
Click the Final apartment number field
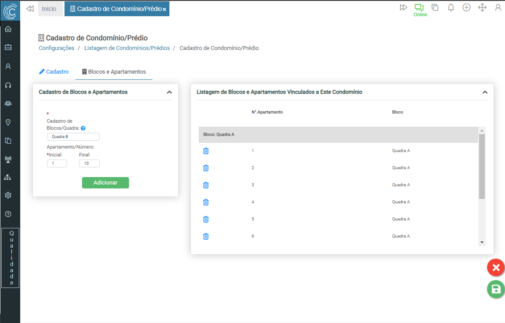click(89, 163)
